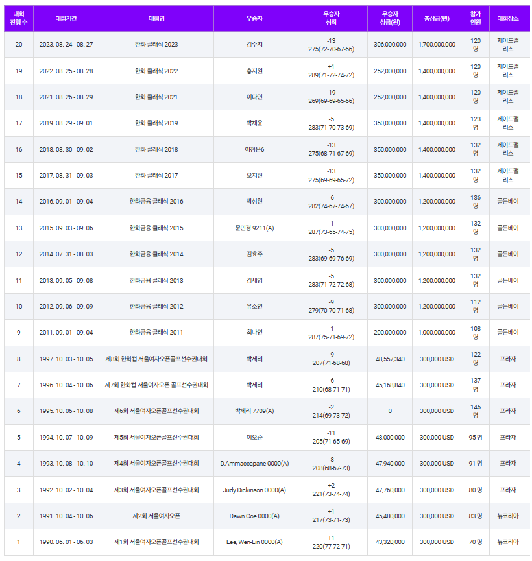Select tournament name 한화금융 클래식 2012
The height and width of the screenshot is (561, 532).
tap(156, 307)
